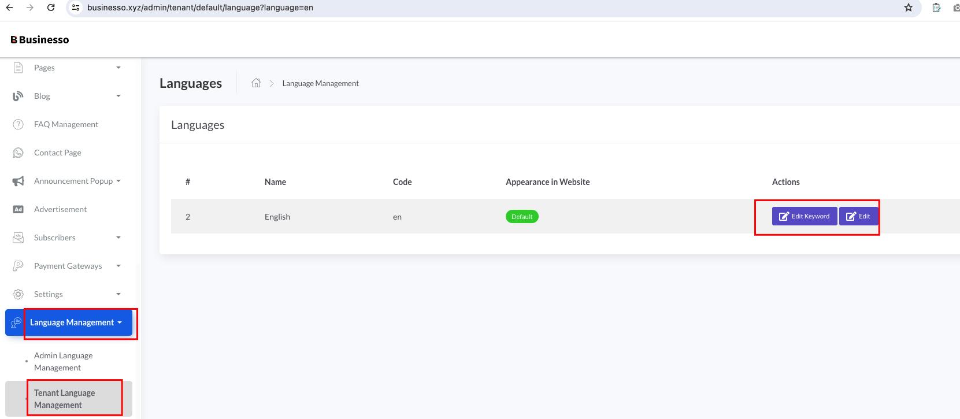Expand the Settings dropdown arrow
The width and height of the screenshot is (960, 419).
tap(118, 294)
